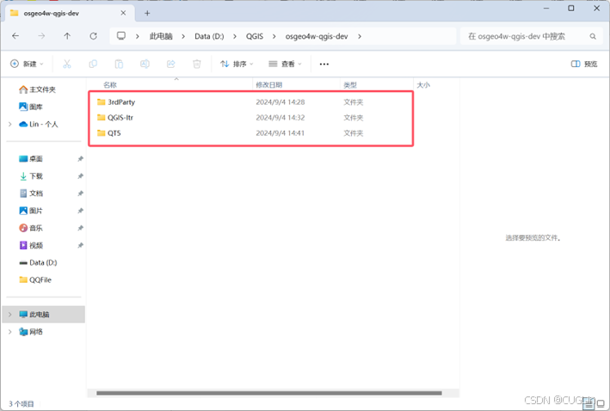The height and width of the screenshot is (411, 610).
Task: Go back to previous folder
Action: tap(15, 36)
